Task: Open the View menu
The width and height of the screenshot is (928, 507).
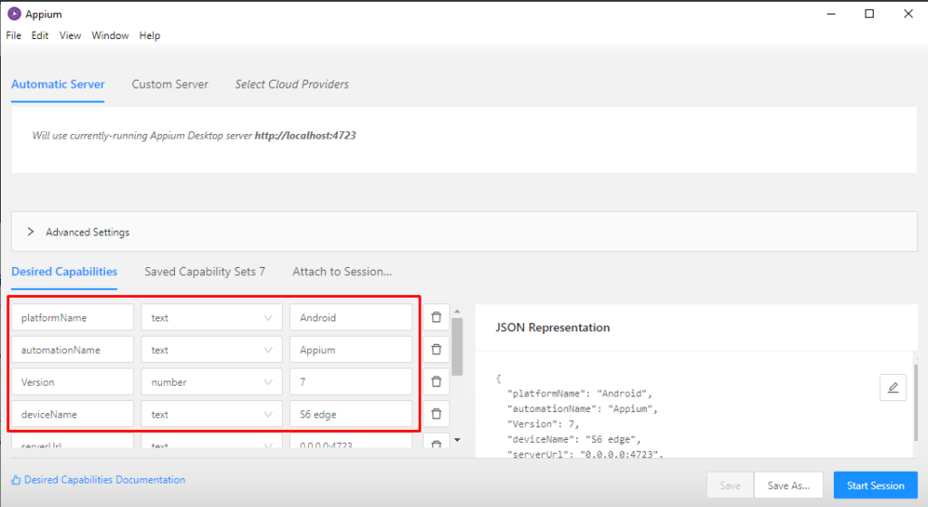Action: [70, 35]
